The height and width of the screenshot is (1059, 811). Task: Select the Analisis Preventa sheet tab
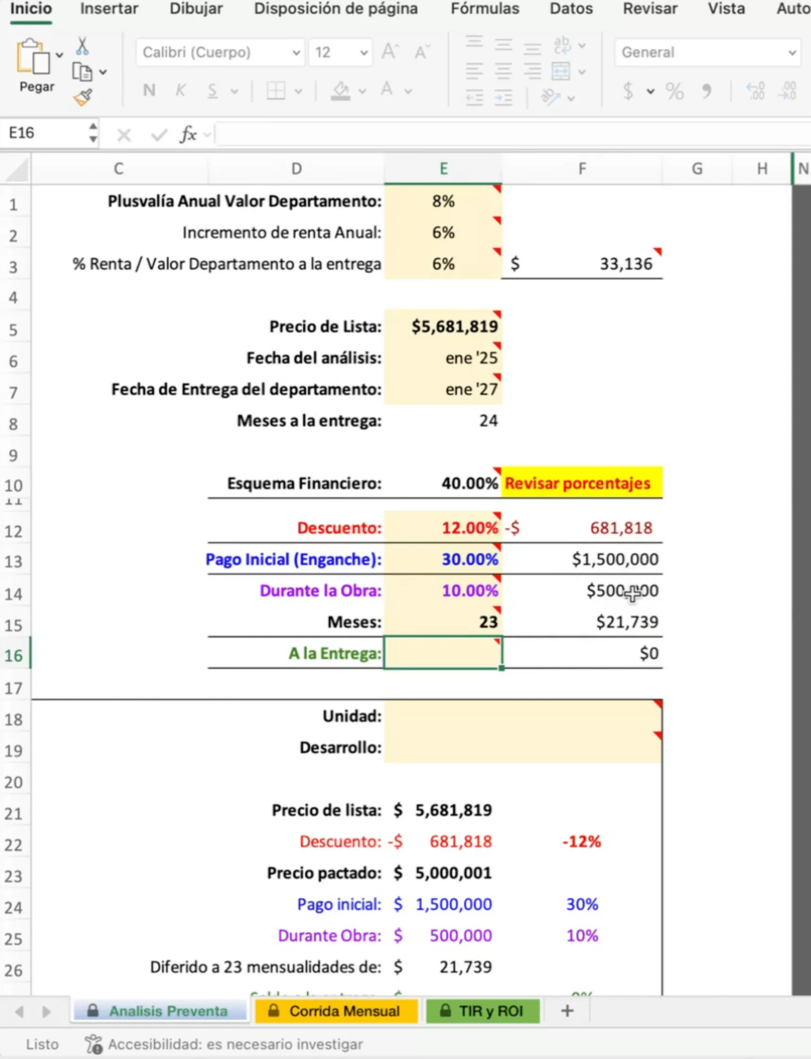coord(160,1011)
